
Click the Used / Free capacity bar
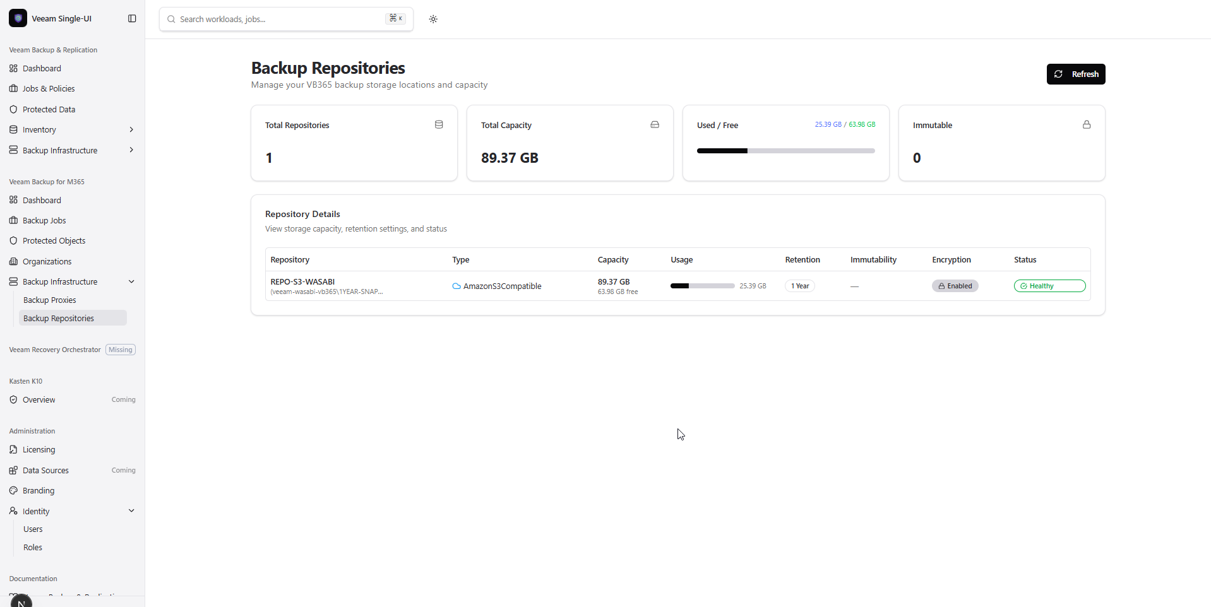coord(785,150)
